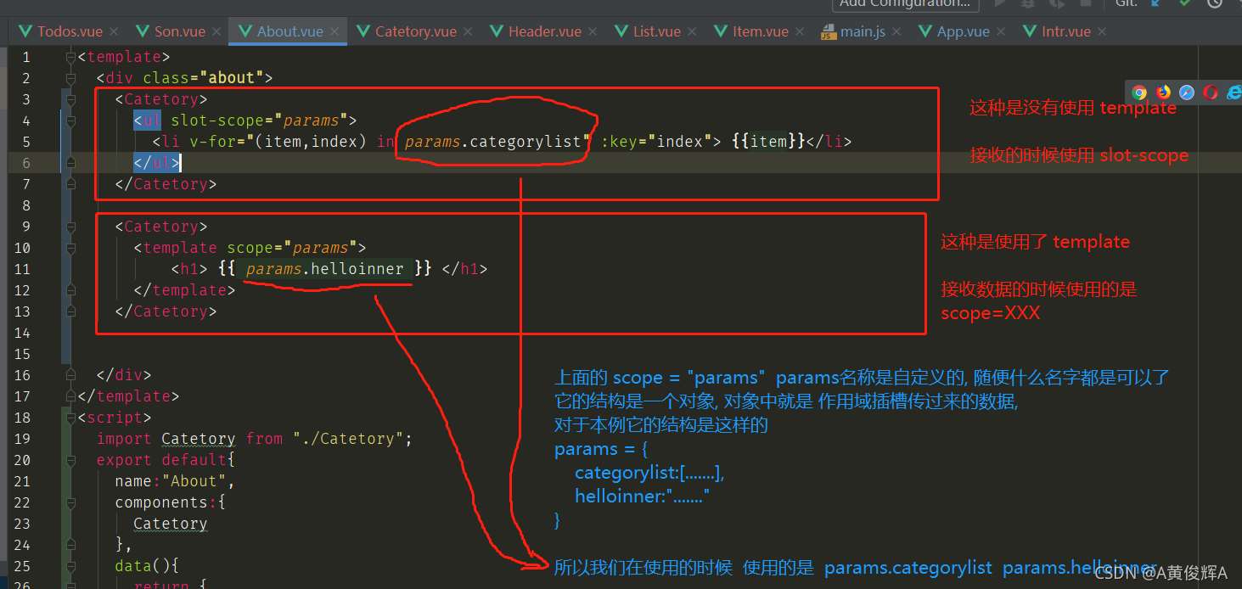Close the App.vue tab
This screenshot has width=1242, height=589.
point(1001,31)
